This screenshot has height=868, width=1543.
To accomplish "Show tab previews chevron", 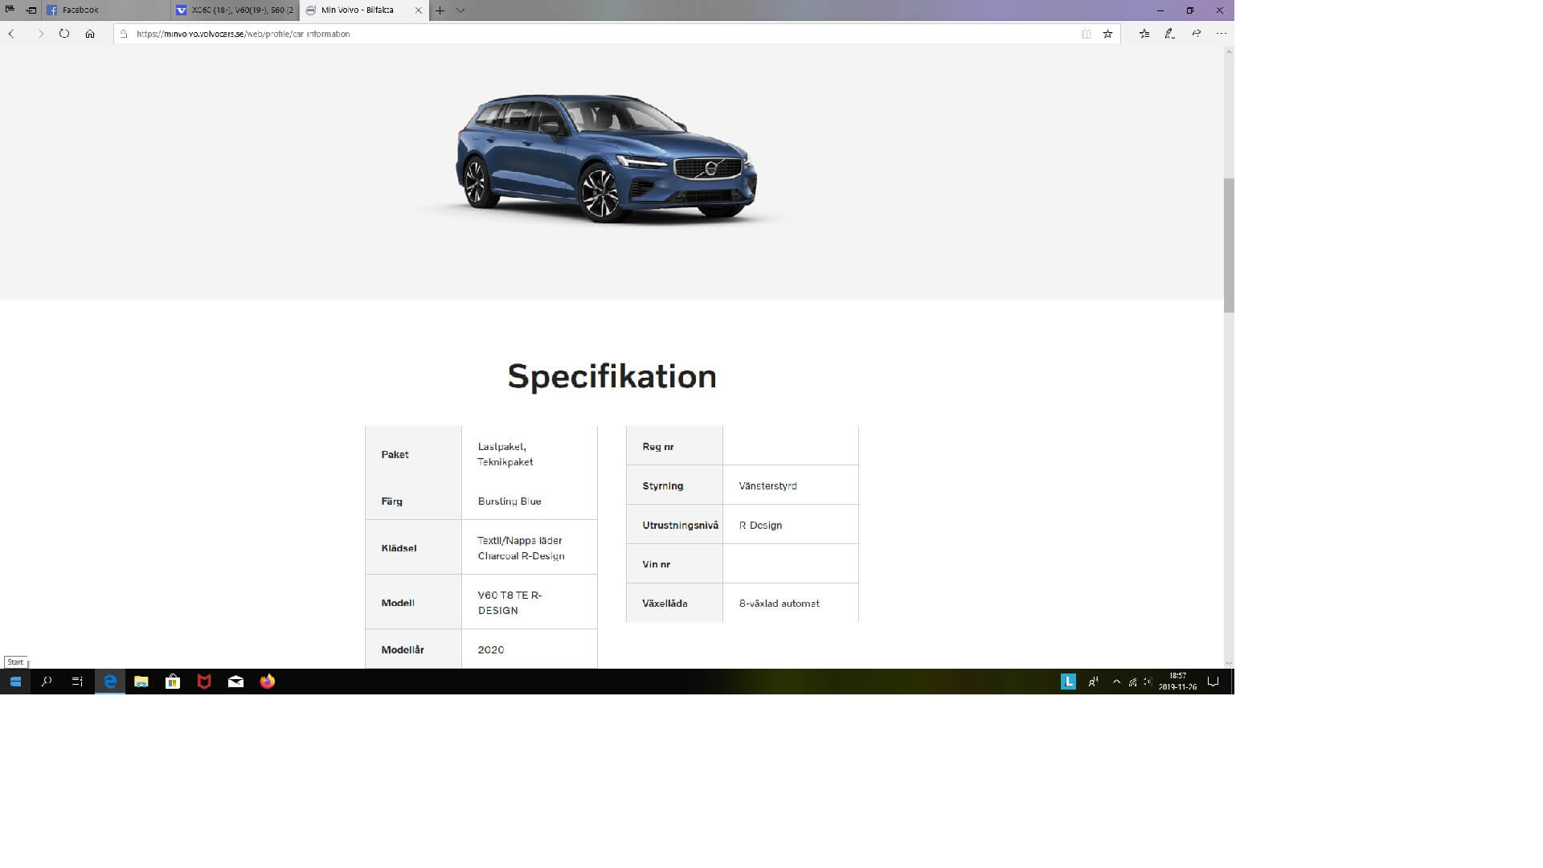I will tap(460, 10).
